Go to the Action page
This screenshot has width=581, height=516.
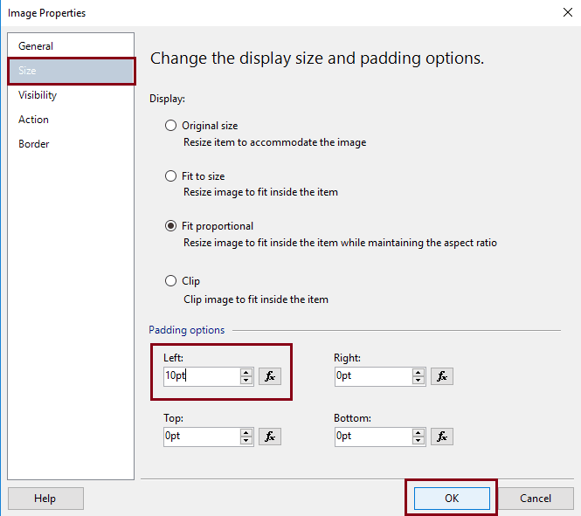click(33, 120)
